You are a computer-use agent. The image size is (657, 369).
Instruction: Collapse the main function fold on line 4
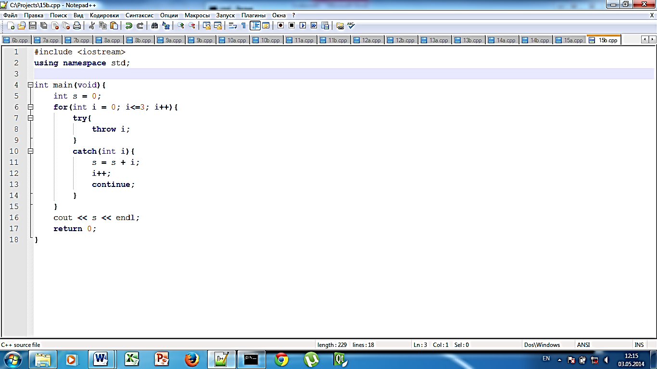(x=31, y=85)
